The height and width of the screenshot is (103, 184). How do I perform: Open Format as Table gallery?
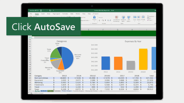(123, 19)
